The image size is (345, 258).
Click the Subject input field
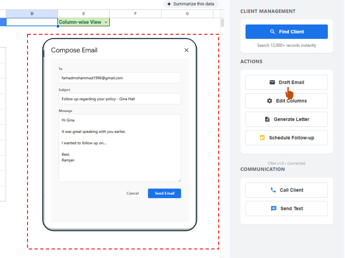coord(120,99)
